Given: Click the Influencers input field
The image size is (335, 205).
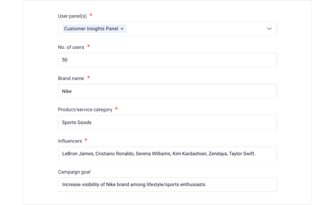Looking at the screenshot, I should point(167,153).
